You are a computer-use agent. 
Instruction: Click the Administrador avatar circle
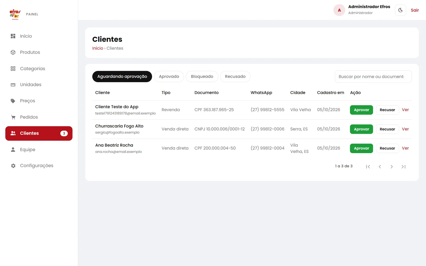339,10
